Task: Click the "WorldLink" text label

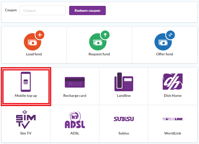Action: (x=172, y=133)
